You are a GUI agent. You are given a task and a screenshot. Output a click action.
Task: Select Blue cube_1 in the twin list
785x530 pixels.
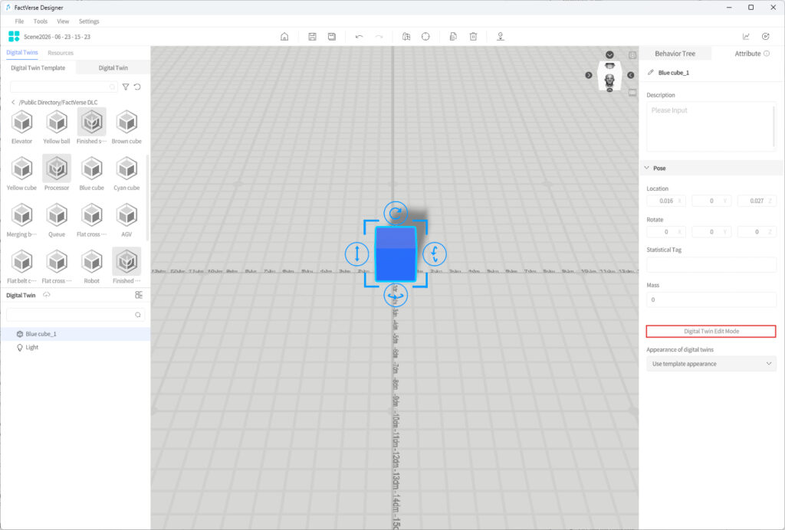pyautogui.click(x=75, y=333)
